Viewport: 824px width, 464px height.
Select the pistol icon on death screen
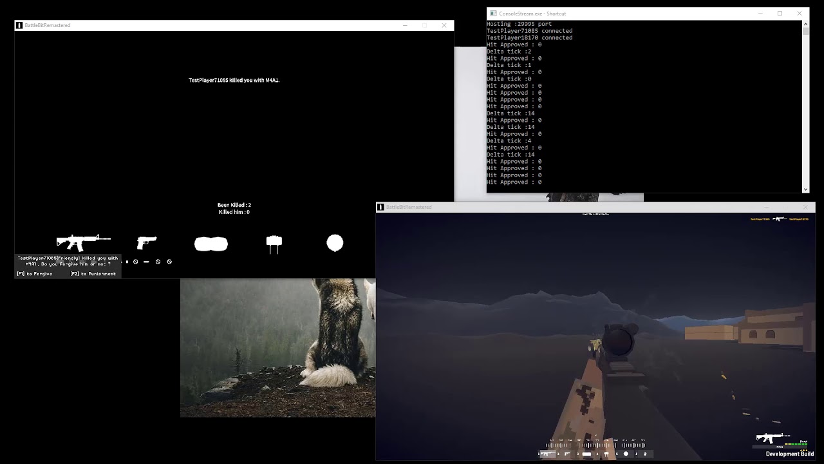coord(147,242)
